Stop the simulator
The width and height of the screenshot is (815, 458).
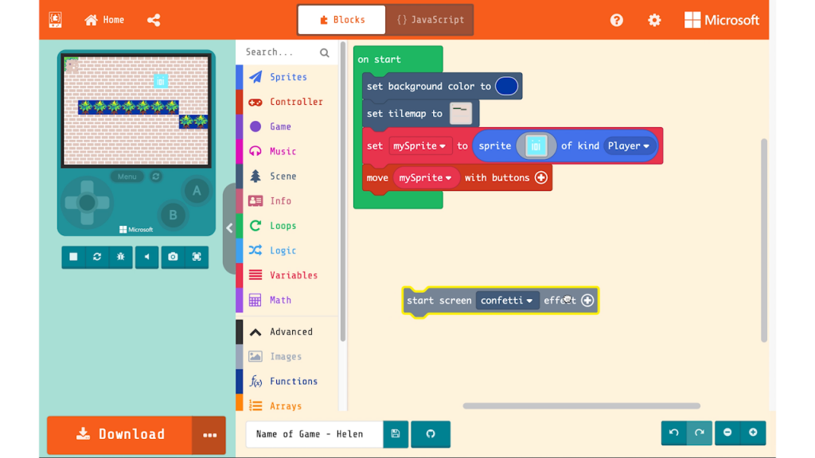coord(73,257)
